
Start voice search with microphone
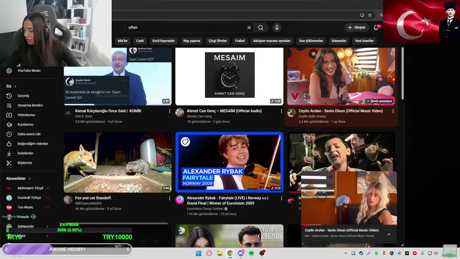[x=277, y=27]
